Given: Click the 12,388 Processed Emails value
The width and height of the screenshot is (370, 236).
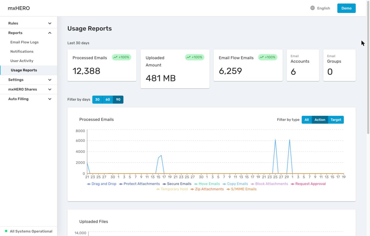Looking at the screenshot, I should [86, 71].
